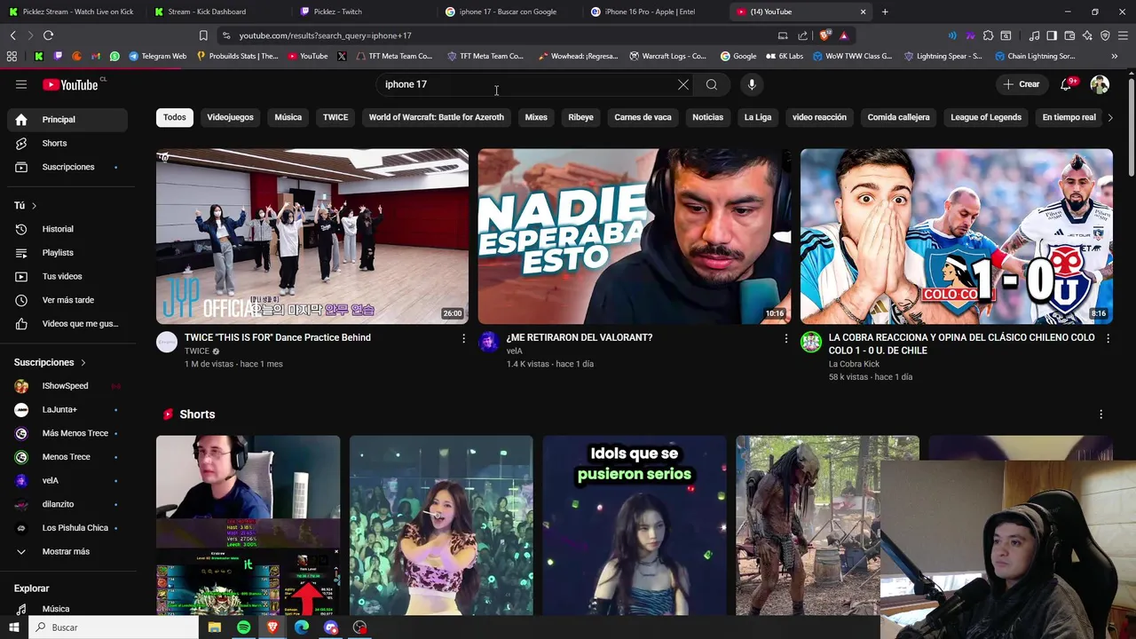The width and height of the screenshot is (1136, 639).
Task: Select the Videojuegos filter chip
Action: 230,117
